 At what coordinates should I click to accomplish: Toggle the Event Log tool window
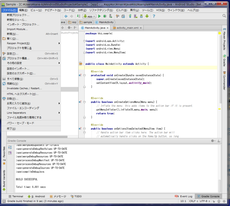[x=183, y=196]
